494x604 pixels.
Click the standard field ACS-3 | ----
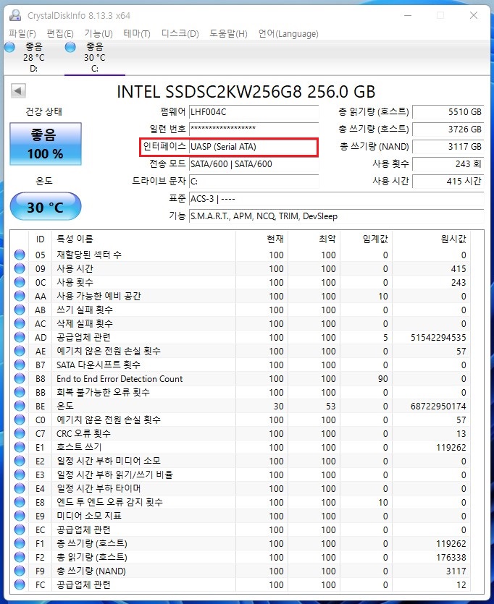(336, 199)
